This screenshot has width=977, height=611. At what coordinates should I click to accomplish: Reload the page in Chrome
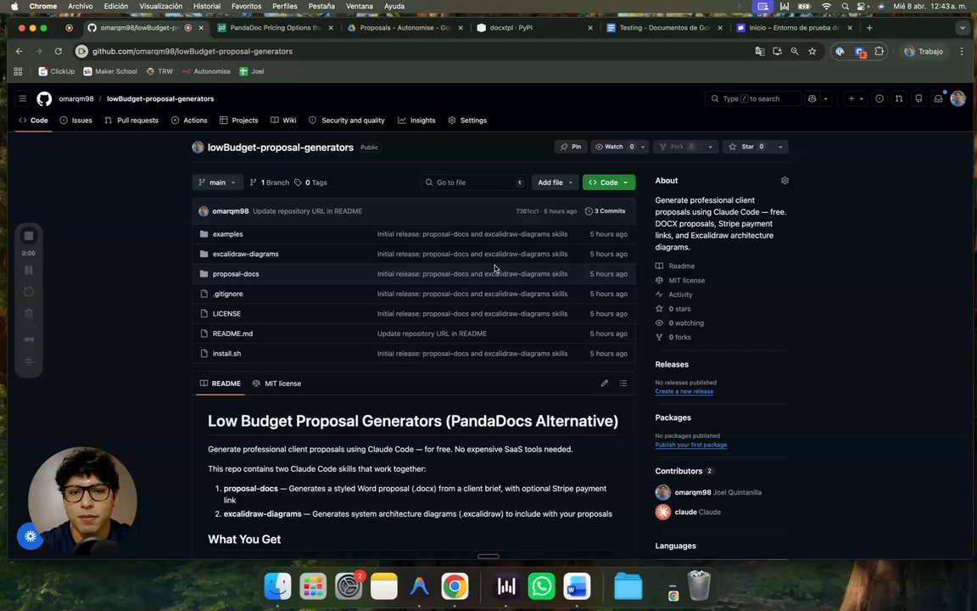click(x=58, y=52)
